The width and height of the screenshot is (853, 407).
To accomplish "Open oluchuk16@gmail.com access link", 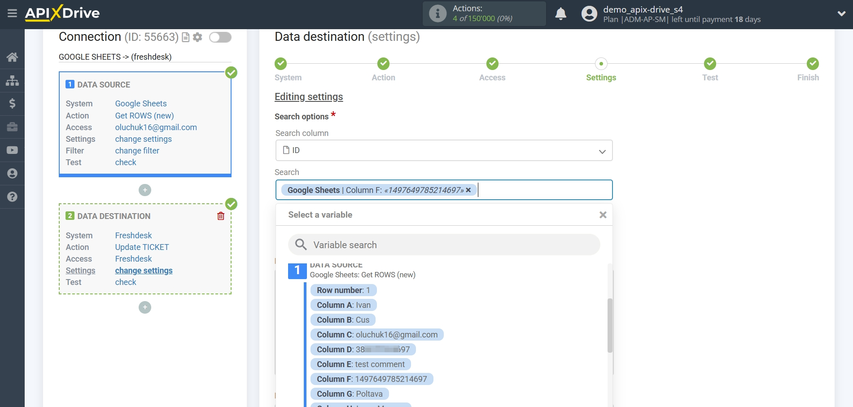I will [x=156, y=127].
